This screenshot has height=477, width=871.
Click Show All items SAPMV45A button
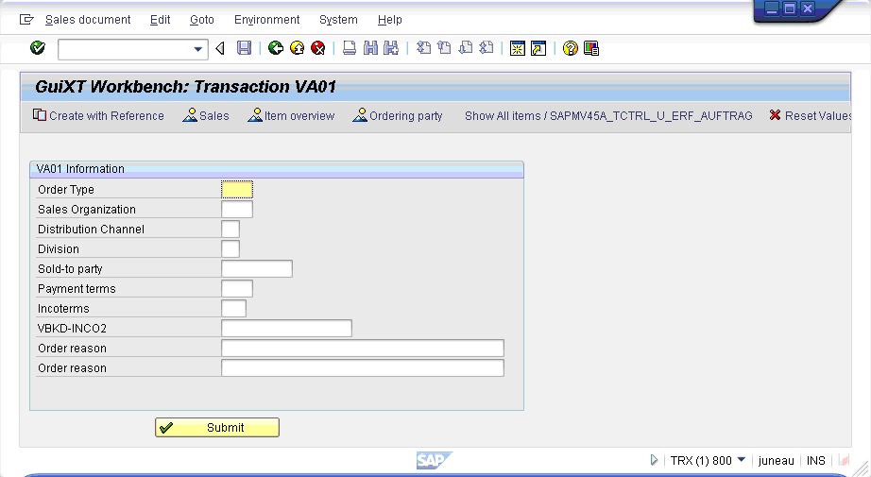point(608,115)
